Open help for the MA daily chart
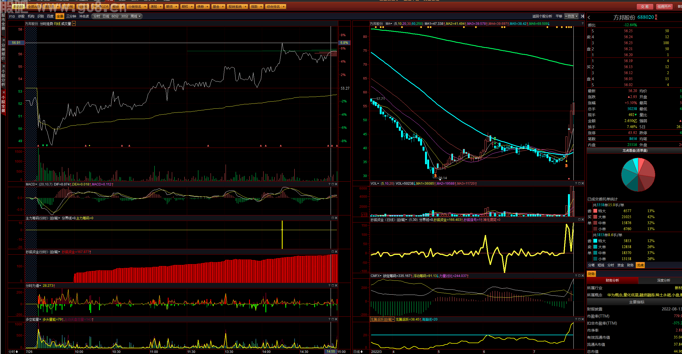682x354 pixels. click(x=583, y=24)
